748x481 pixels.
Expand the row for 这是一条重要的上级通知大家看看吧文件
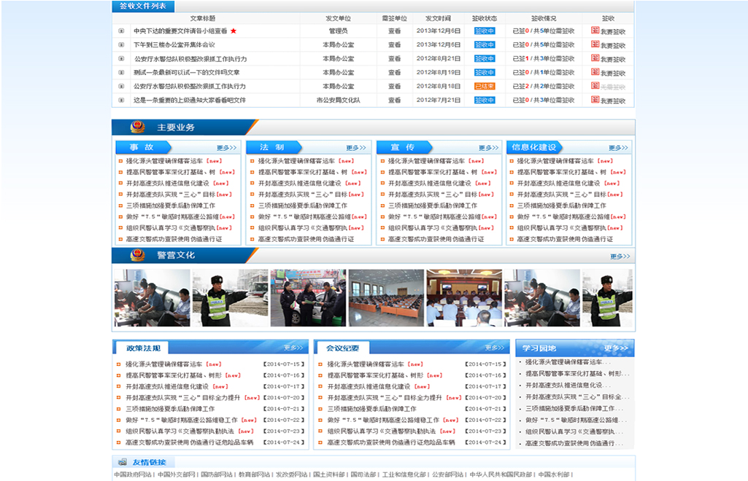tap(122, 101)
